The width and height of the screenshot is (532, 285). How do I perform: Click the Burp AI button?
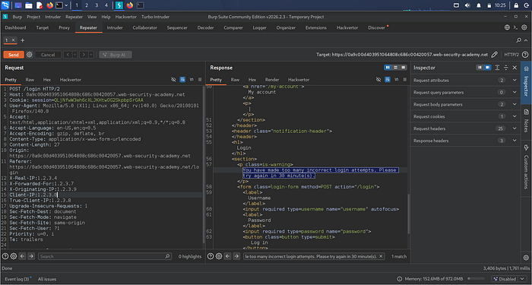(116, 55)
